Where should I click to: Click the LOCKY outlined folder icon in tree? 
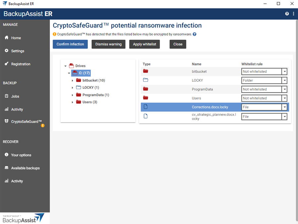point(78,87)
